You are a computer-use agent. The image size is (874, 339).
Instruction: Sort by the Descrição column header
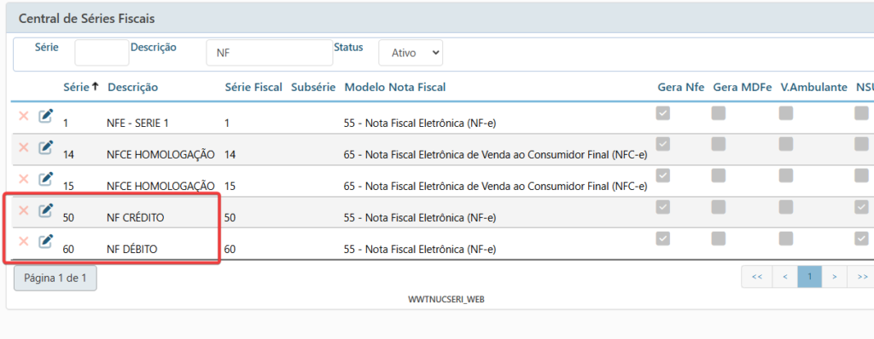(x=132, y=87)
